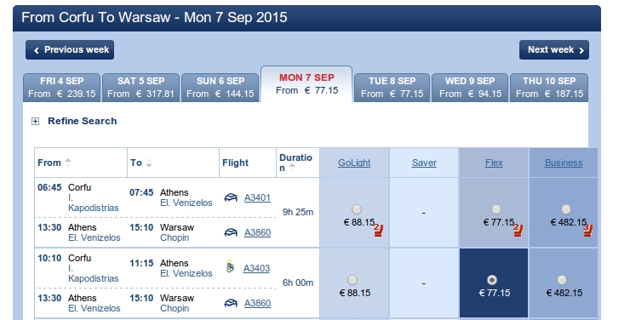Sort flights by the Duration column arrows
Viewport: 630px width, 320px height.
[292, 168]
